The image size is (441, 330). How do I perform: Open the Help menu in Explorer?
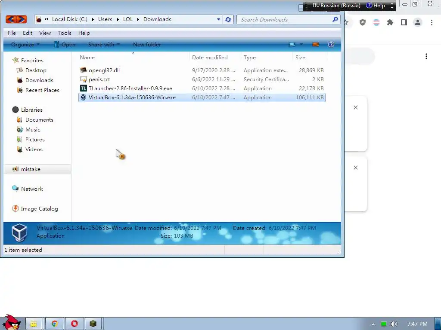[84, 33]
